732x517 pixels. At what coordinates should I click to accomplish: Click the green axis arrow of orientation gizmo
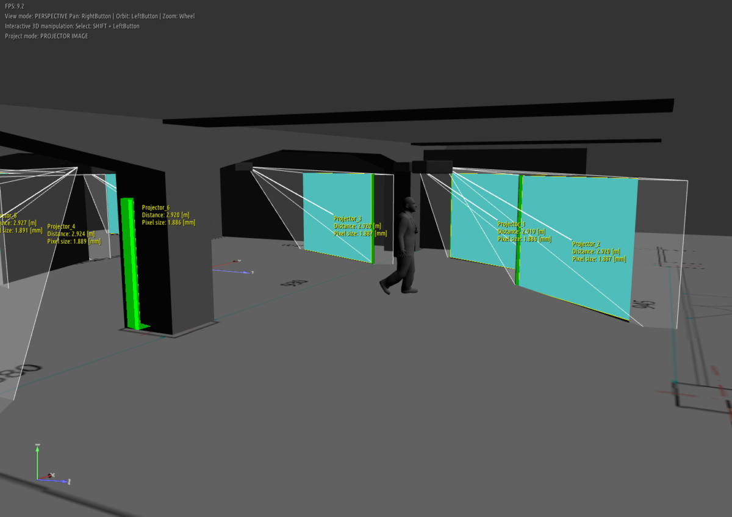pyautogui.click(x=38, y=458)
